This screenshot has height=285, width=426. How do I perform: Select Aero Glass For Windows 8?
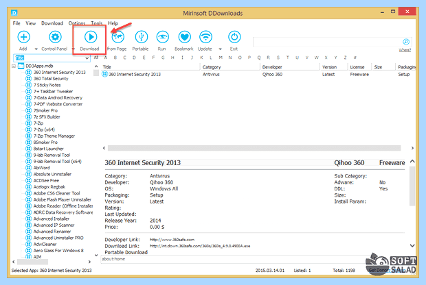pyautogui.click(x=58, y=251)
